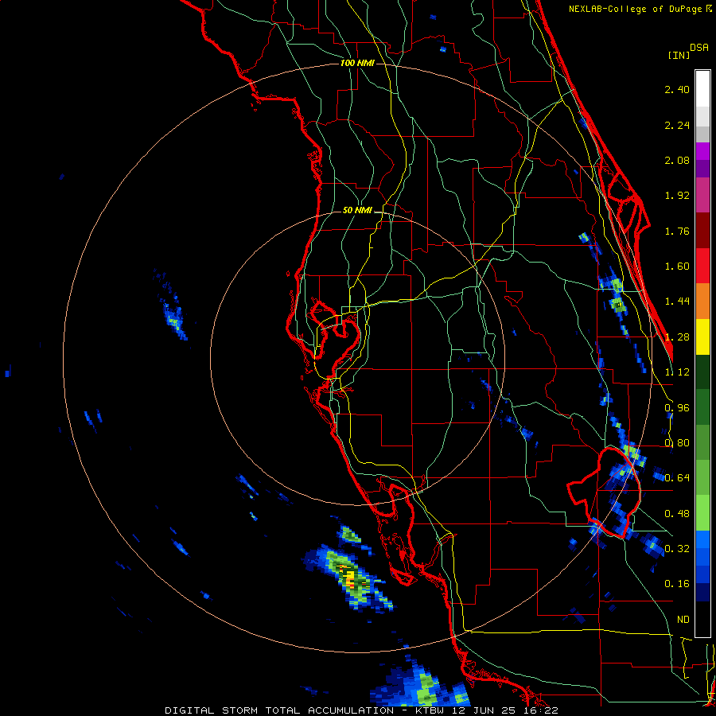This screenshot has width=716, height=716.
Task: Select the white swatch atop the legend
Action: point(702,89)
